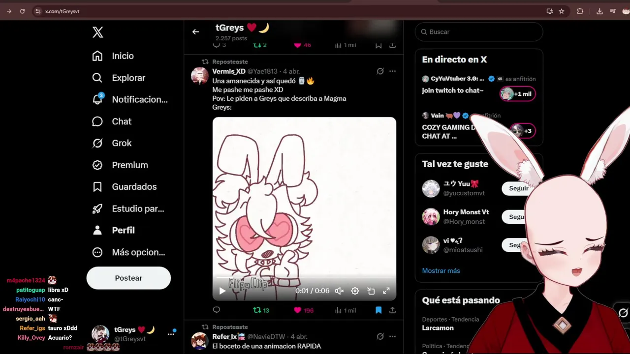This screenshot has height=354, width=630.
Task: Reply to Vermis_XD post
Action: 216,310
